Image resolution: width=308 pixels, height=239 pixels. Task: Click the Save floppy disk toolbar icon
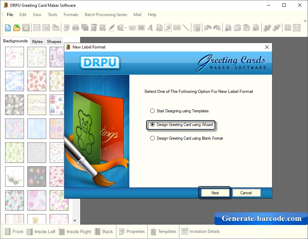[37, 28]
